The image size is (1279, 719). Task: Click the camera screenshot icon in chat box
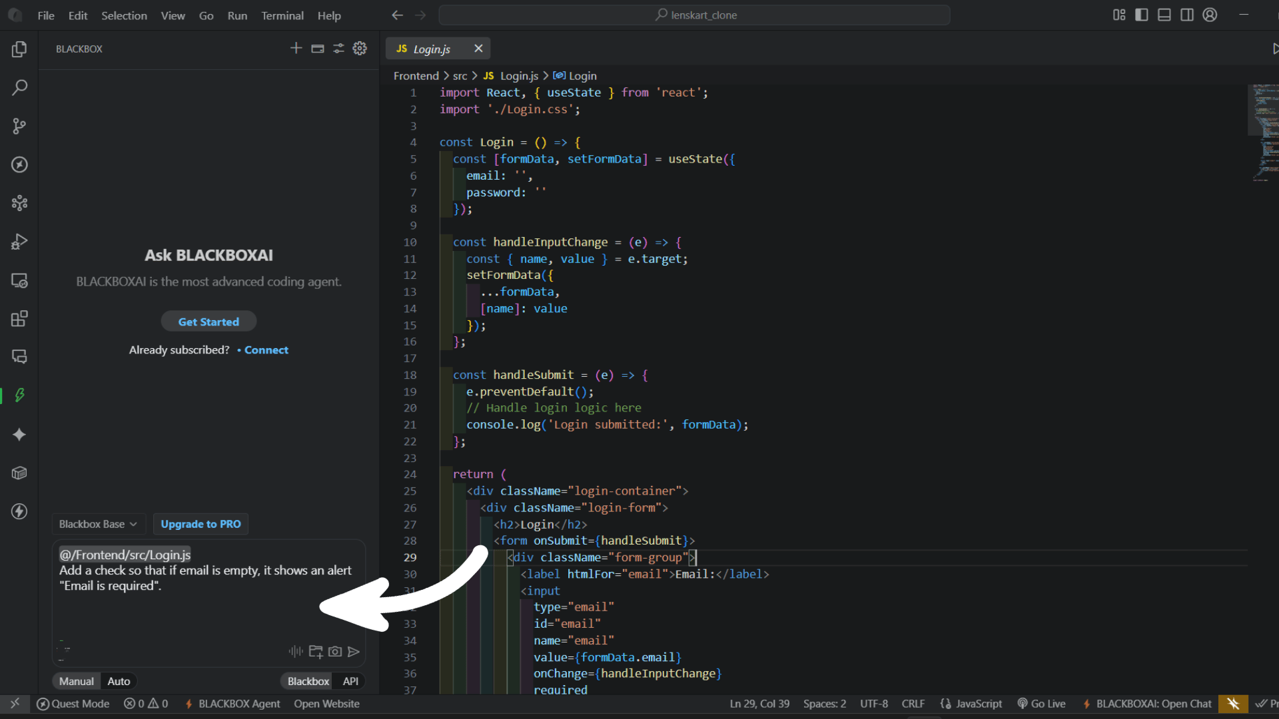pyautogui.click(x=335, y=651)
